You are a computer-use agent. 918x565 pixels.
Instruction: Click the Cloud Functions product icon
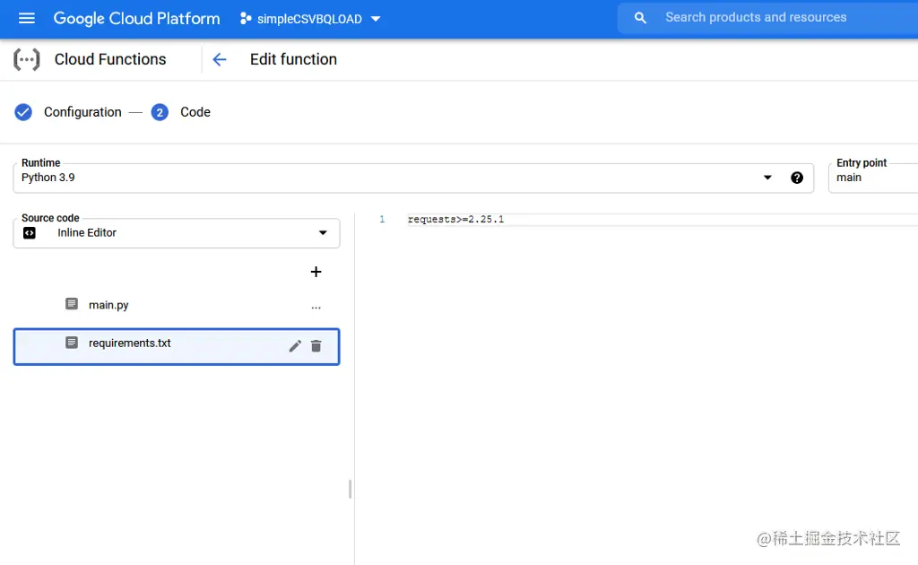(27, 60)
